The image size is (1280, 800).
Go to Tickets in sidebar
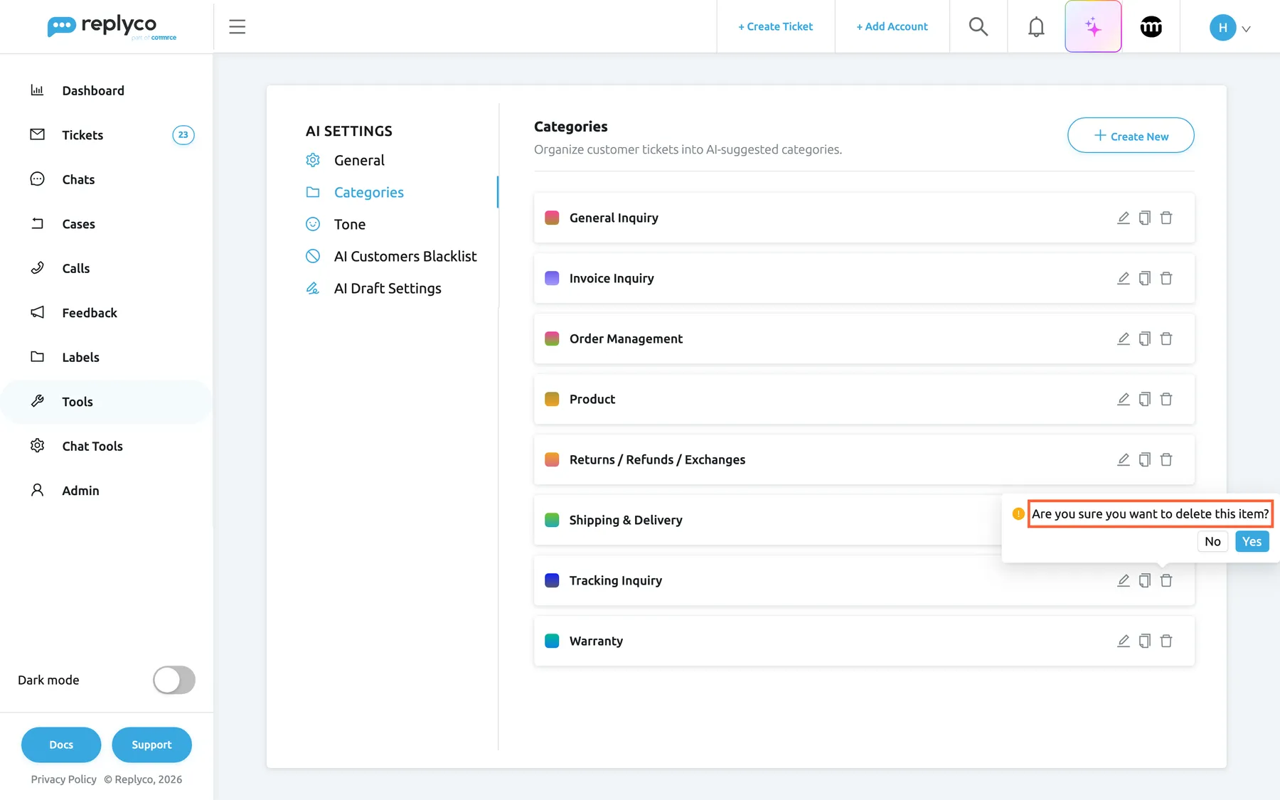pos(107,135)
